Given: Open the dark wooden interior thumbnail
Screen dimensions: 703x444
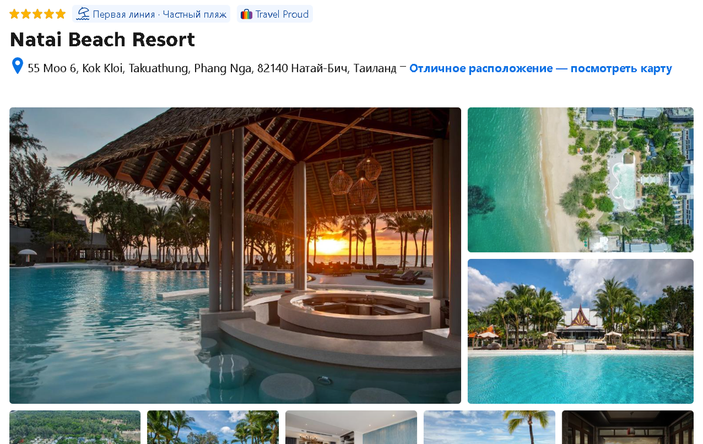Looking at the screenshot, I should coord(627,427).
